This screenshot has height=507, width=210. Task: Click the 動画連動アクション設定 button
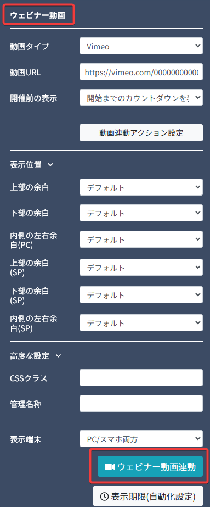point(141,132)
